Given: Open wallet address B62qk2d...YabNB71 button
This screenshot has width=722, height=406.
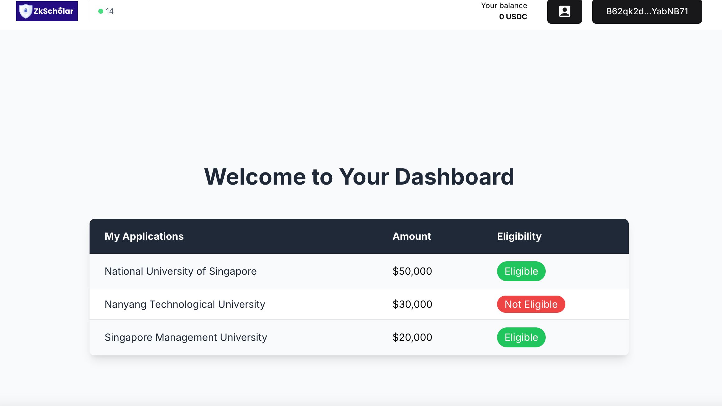Looking at the screenshot, I should coord(647,12).
